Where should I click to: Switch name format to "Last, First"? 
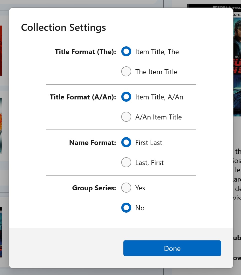click(x=126, y=162)
